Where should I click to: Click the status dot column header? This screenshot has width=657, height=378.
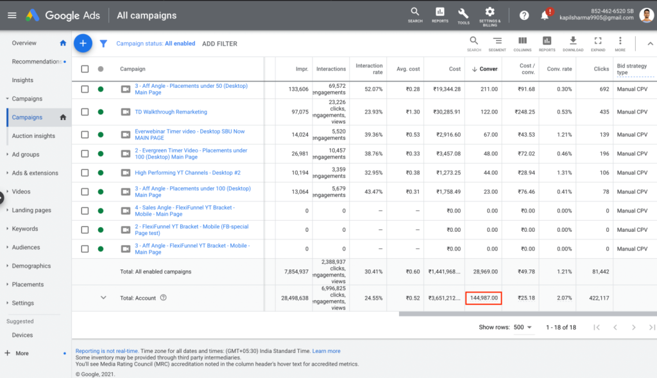[101, 69]
